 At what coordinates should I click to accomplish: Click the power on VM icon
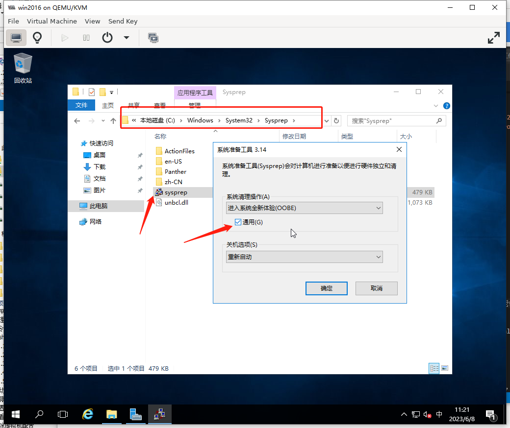coord(65,38)
